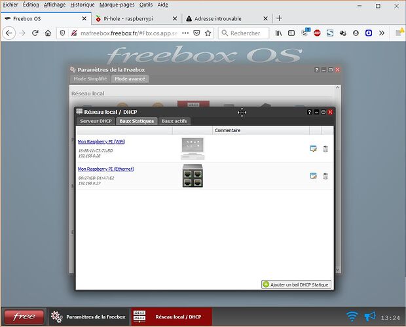Edit the Mon Raspberry PI (Ethernet) lease

[x=313, y=176]
